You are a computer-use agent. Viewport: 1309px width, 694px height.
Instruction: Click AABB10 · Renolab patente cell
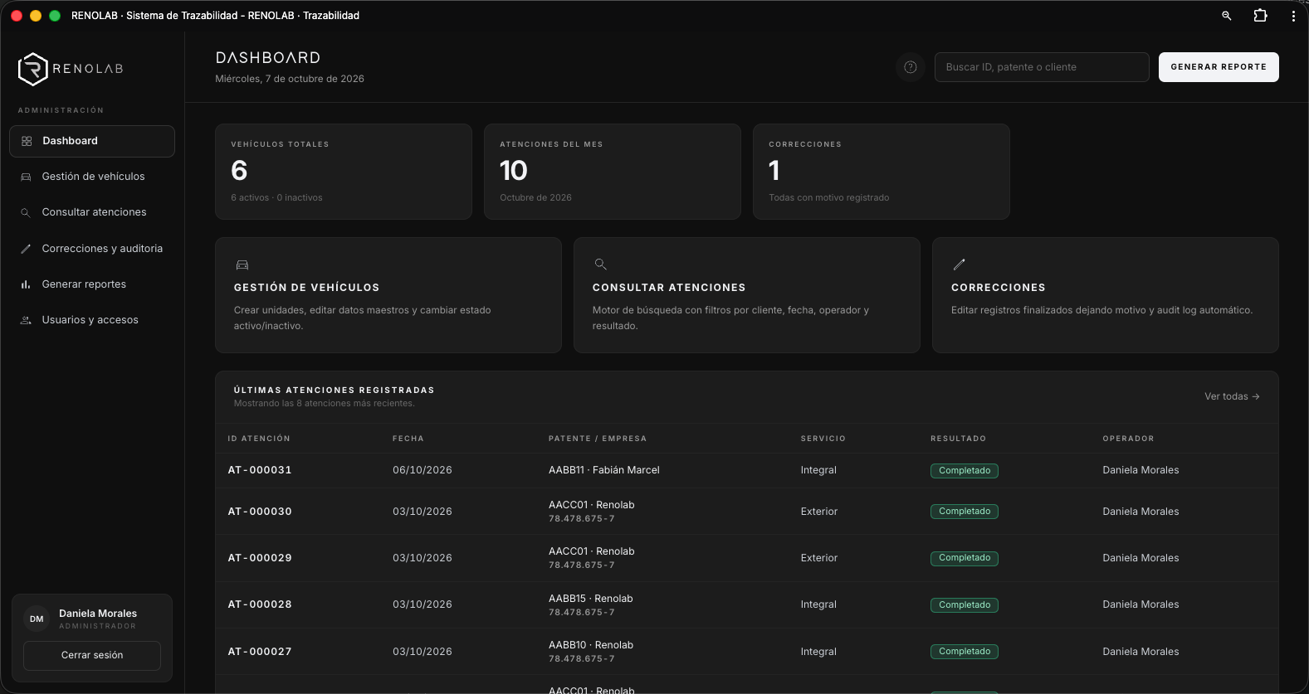tap(591, 645)
